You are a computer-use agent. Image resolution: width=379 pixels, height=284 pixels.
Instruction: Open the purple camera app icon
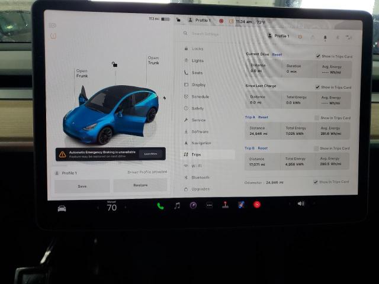(x=193, y=205)
